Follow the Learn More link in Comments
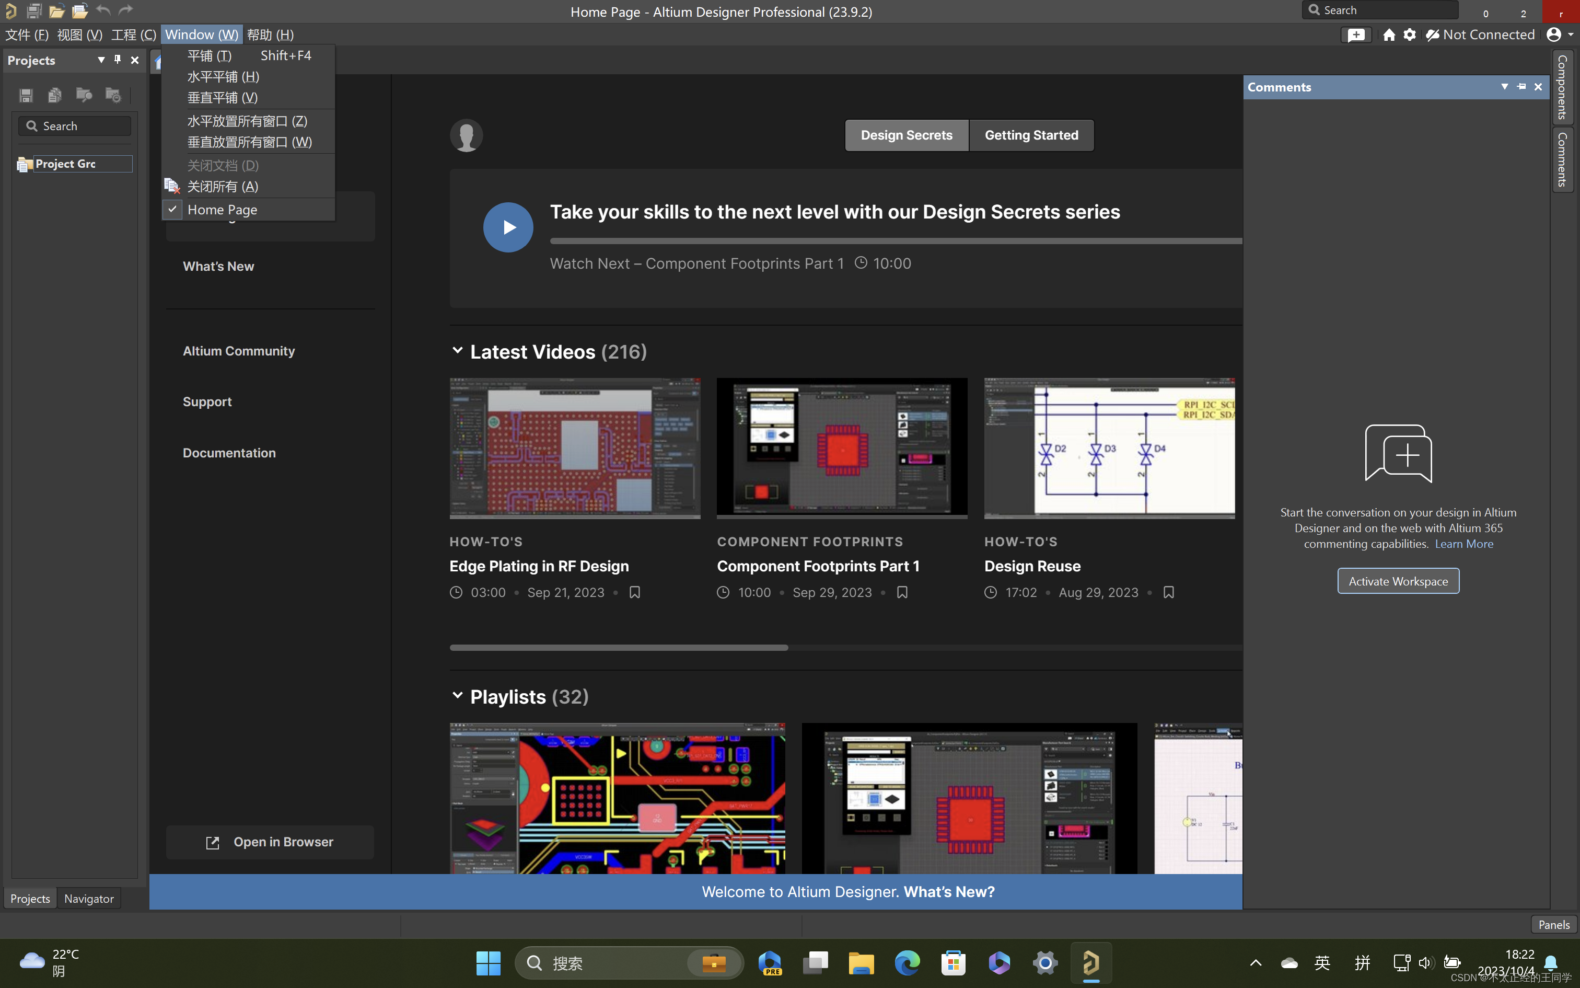 point(1464,544)
